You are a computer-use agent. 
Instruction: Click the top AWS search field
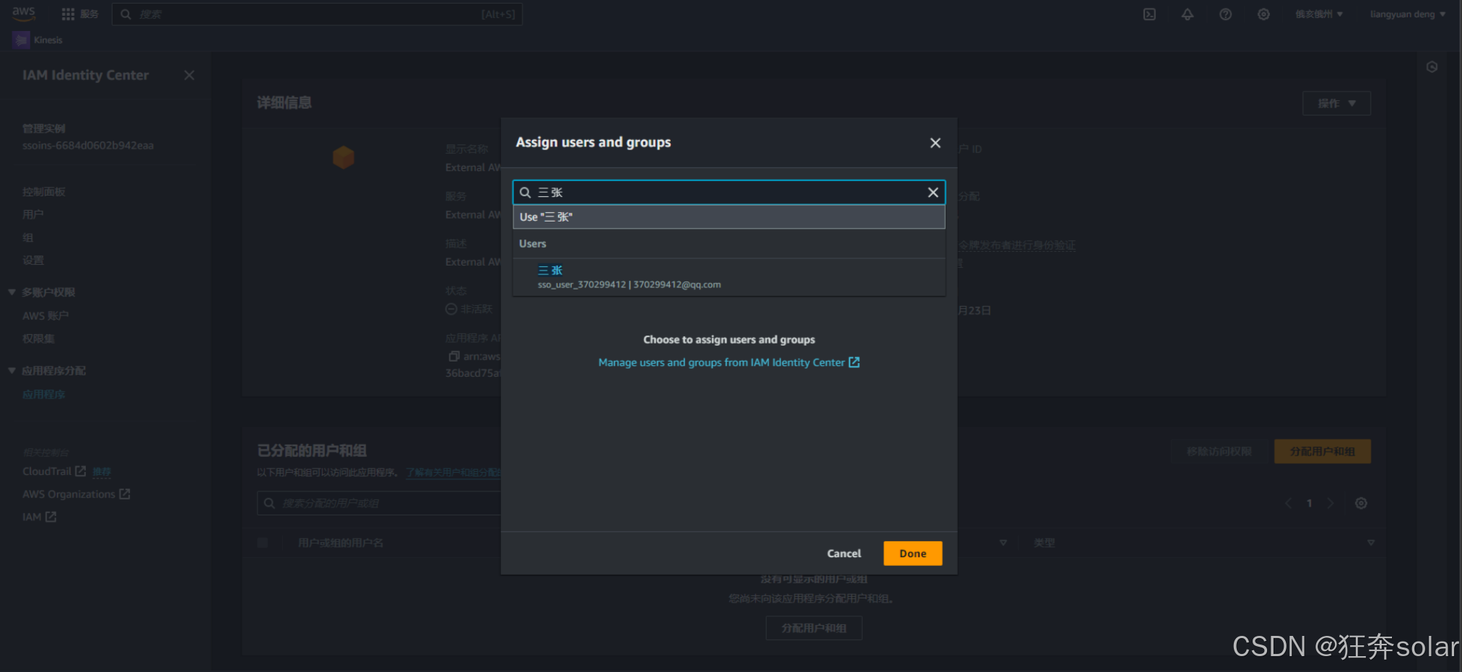[317, 14]
